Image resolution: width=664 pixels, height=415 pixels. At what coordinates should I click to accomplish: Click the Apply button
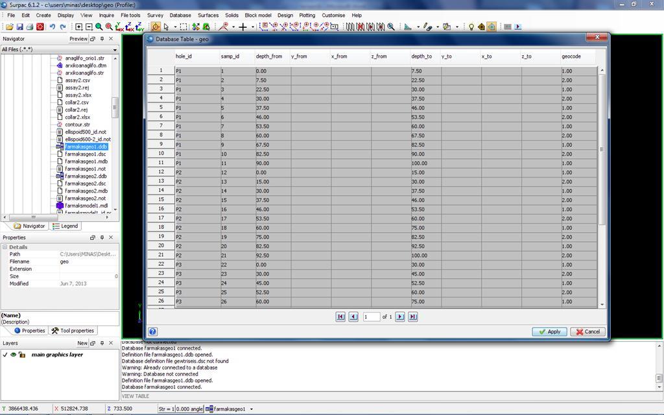point(549,331)
